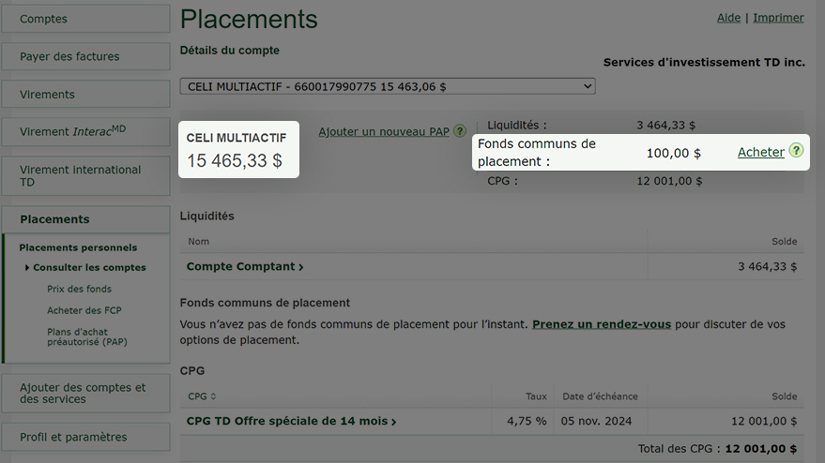This screenshot has width=825, height=463.
Task: Click the CELI MULTIACTIF card title
Action: (237, 138)
